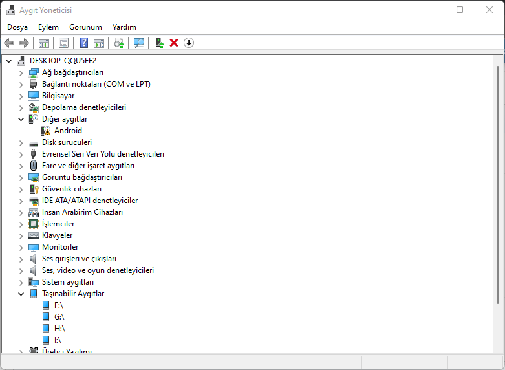505x370 pixels.
Task: Select the G:\ portable device
Action: click(x=59, y=317)
